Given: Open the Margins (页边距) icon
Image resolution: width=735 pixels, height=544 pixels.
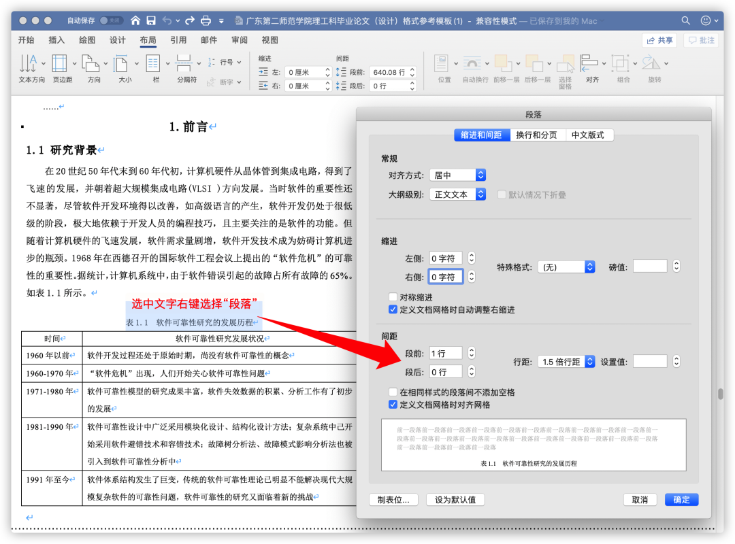Looking at the screenshot, I should click(x=59, y=64).
